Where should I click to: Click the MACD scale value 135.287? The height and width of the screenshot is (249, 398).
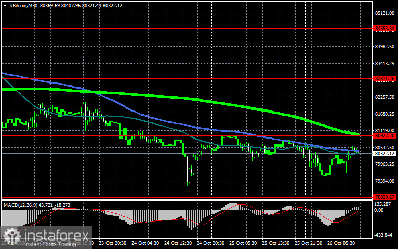(x=382, y=204)
